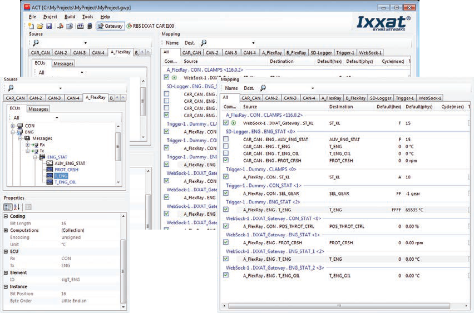This screenshot has height=313, width=474.
Task: Uncheck A_FlexRay . ENG . T_ENG_OIL mapping
Action: [x=226, y=275]
